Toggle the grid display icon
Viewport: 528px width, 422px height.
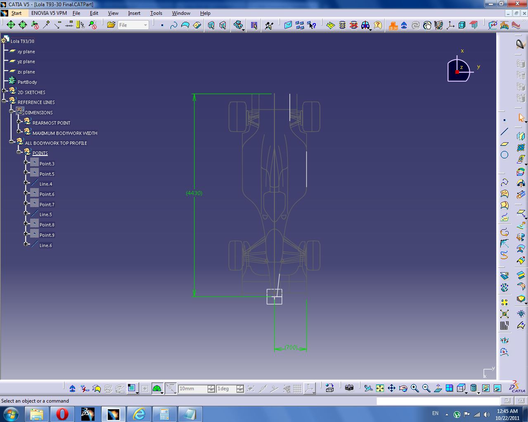coord(297,388)
